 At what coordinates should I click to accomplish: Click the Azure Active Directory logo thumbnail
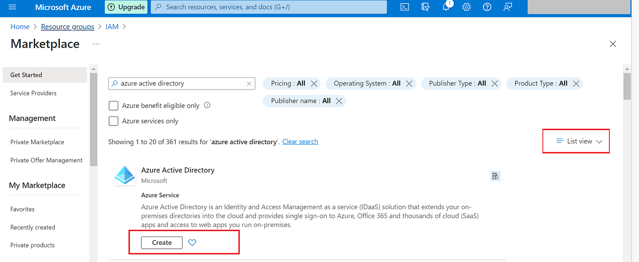(x=125, y=175)
